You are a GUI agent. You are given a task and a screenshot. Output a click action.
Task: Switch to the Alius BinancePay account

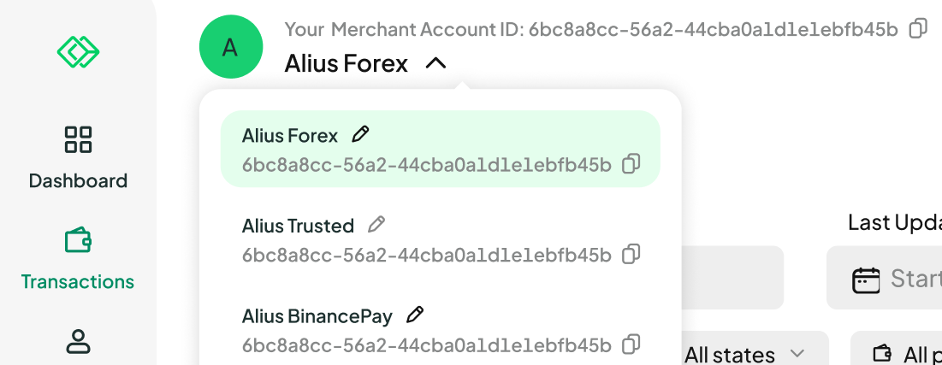(x=441, y=330)
